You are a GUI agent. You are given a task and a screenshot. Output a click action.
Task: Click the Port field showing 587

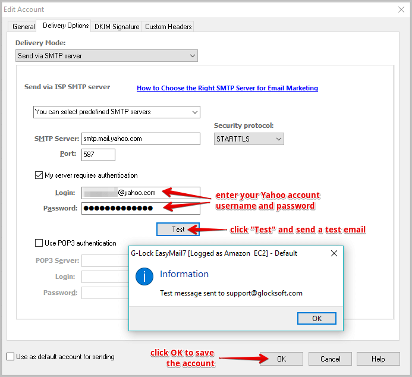98,155
